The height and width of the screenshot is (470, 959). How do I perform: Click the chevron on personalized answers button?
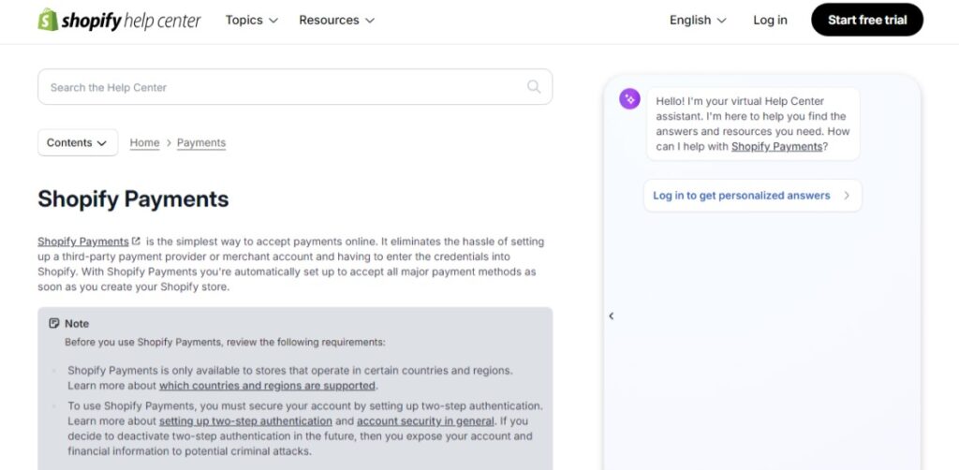point(847,196)
